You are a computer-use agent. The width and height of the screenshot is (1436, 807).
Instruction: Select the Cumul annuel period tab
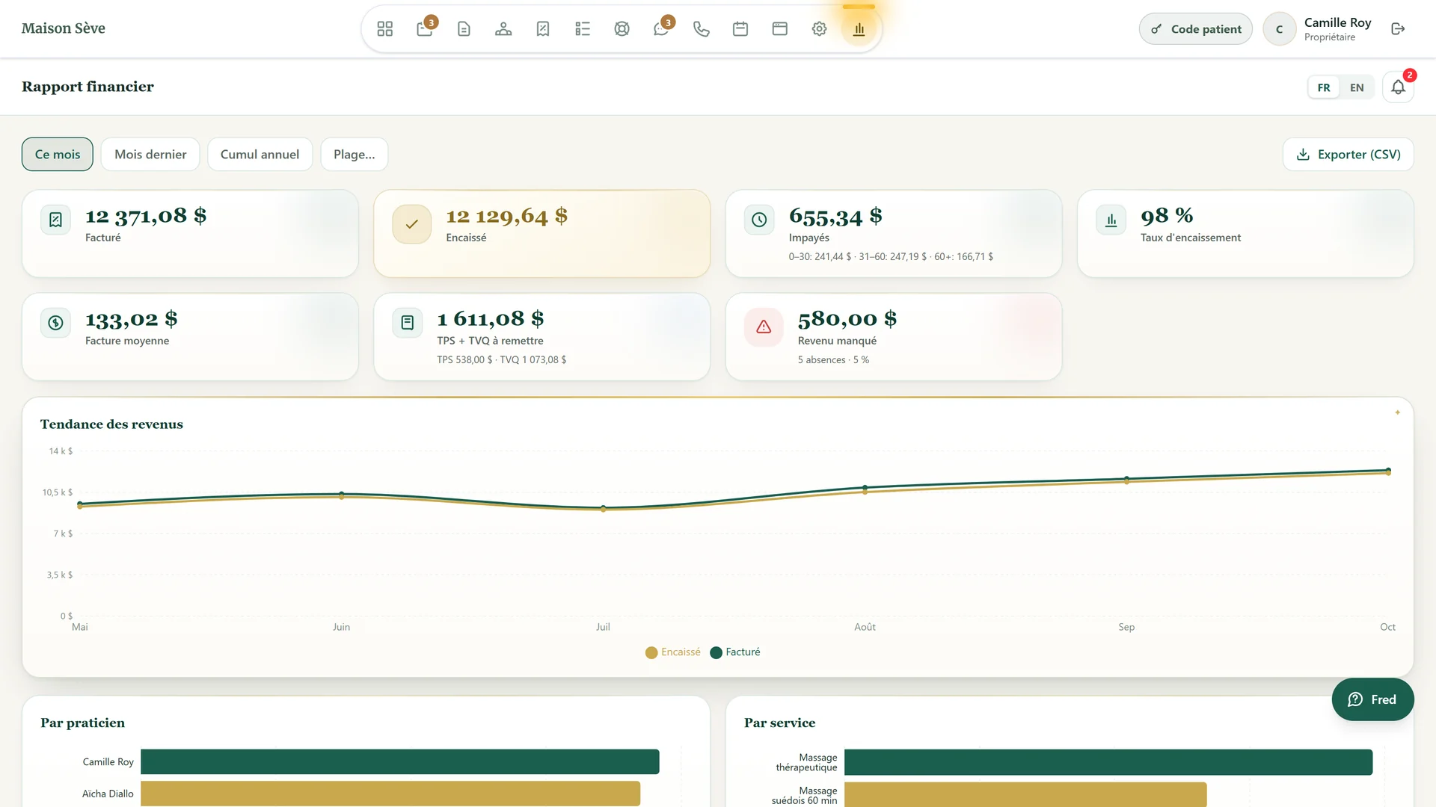[260, 155]
